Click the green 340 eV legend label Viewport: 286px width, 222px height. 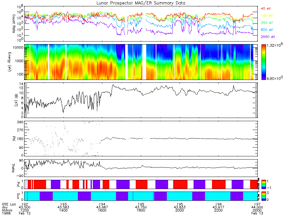[267, 23]
